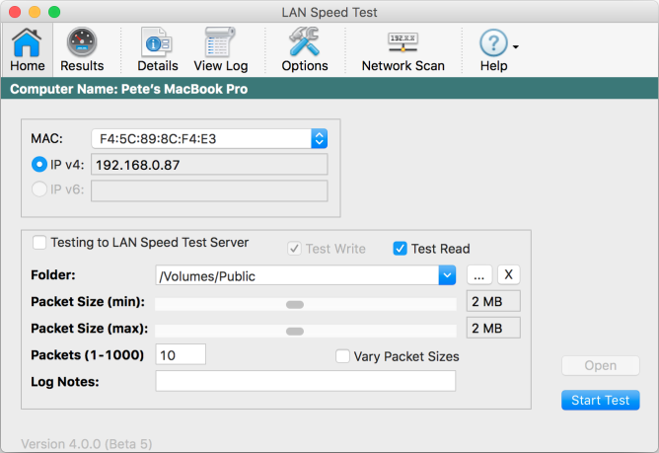Enable Vary Packet Sizes checkbox
Screen dimensions: 659x453
[342, 356]
